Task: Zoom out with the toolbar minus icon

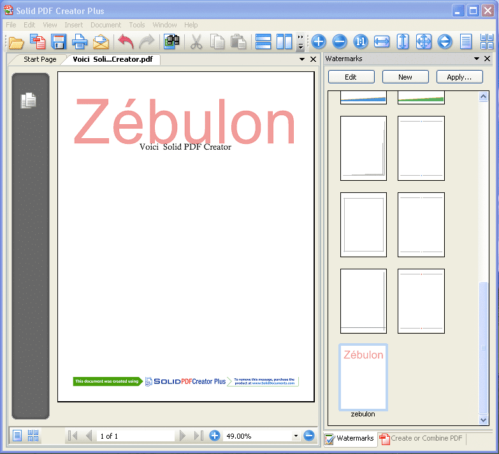Action: (x=340, y=41)
